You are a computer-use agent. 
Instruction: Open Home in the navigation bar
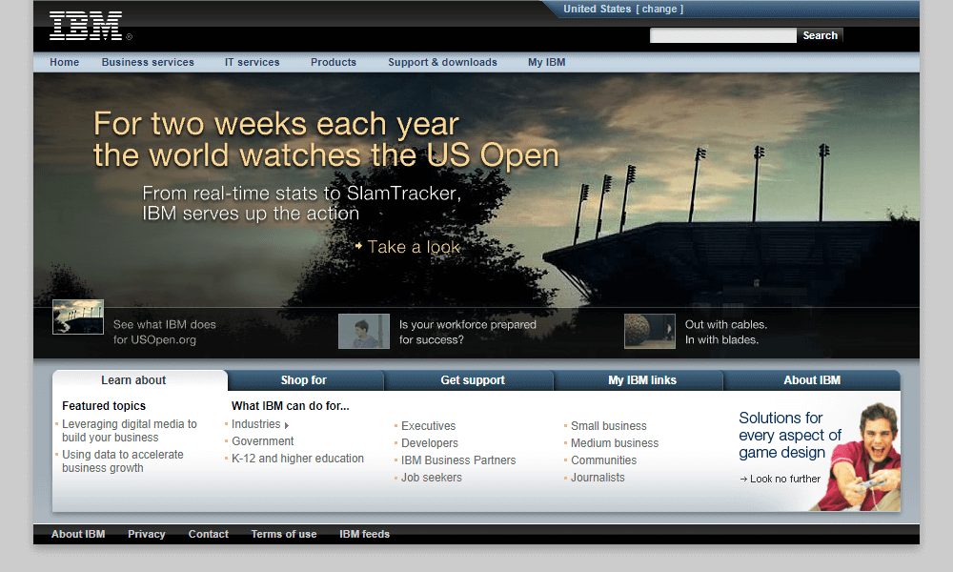pos(65,62)
